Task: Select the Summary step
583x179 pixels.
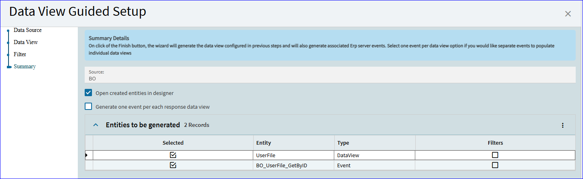Action: click(25, 66)
